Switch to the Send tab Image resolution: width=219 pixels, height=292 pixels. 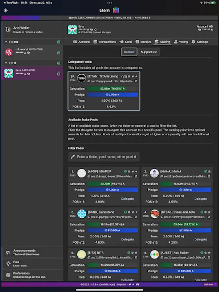(x=126, y=42)
